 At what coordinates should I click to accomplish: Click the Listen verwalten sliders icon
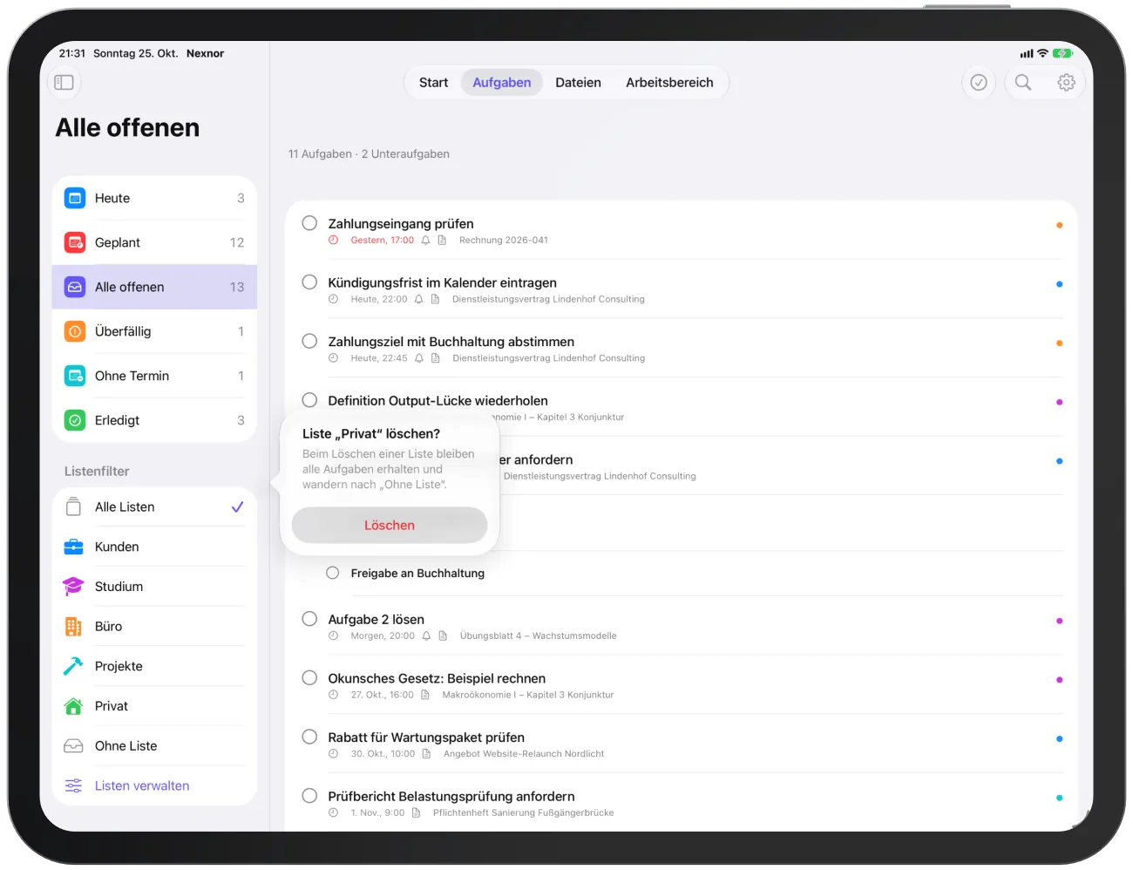tap(74, 786)
